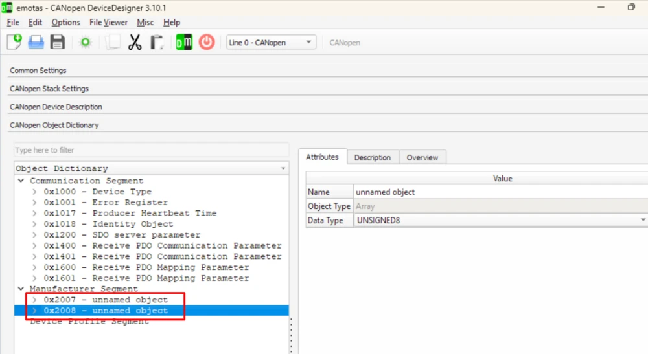The image size is (648, 354).
Task: Collapse the Communication Segment node
Action: pos(21,181)
